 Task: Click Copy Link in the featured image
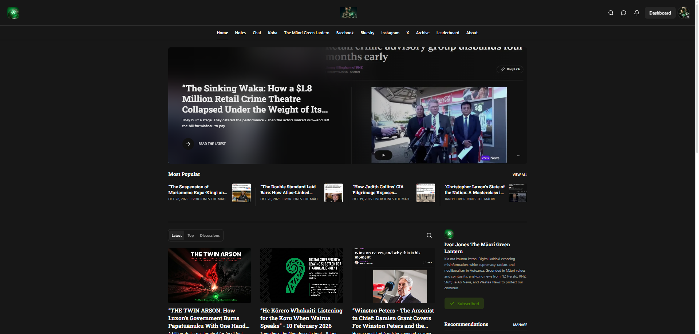510,69
